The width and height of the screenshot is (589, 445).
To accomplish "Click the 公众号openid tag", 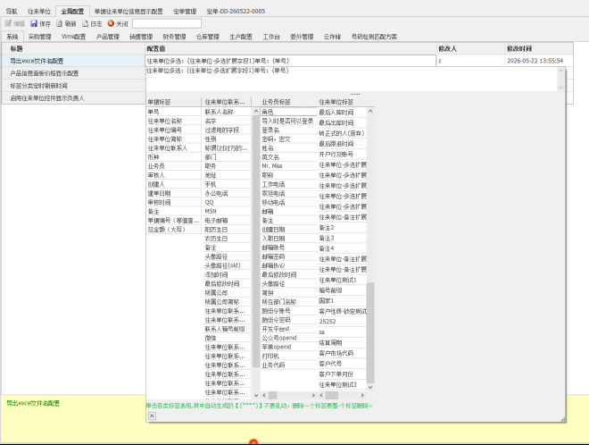I will pos(288,338).
